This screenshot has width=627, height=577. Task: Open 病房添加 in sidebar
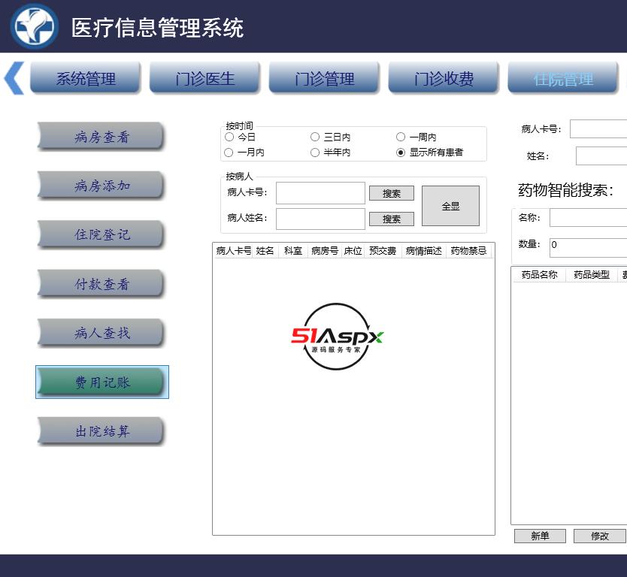101,186
